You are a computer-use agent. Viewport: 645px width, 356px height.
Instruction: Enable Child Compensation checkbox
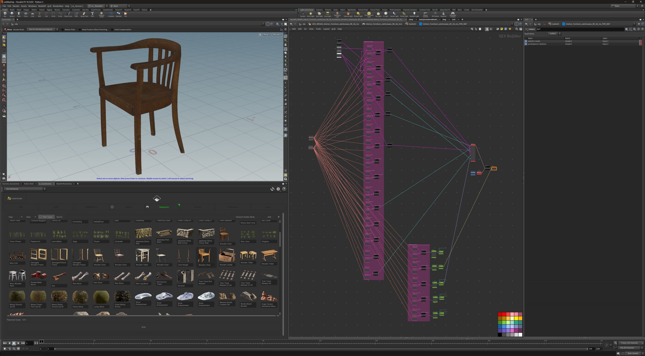[112, 29]
